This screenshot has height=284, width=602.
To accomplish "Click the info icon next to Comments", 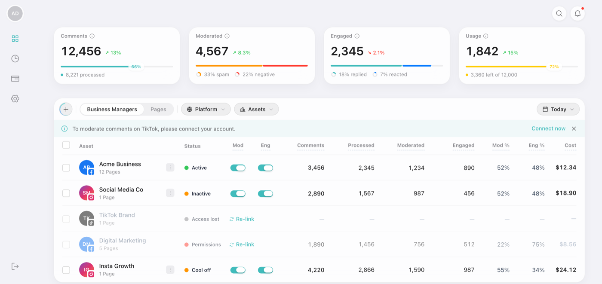I will (92, 36).
